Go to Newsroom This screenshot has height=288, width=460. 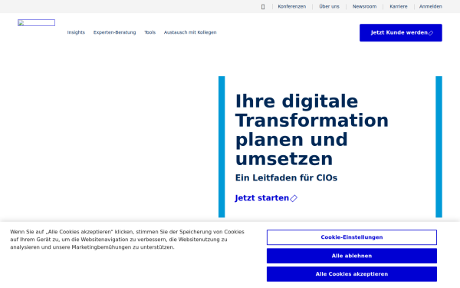pyautogui.click(x=364, y=6)
